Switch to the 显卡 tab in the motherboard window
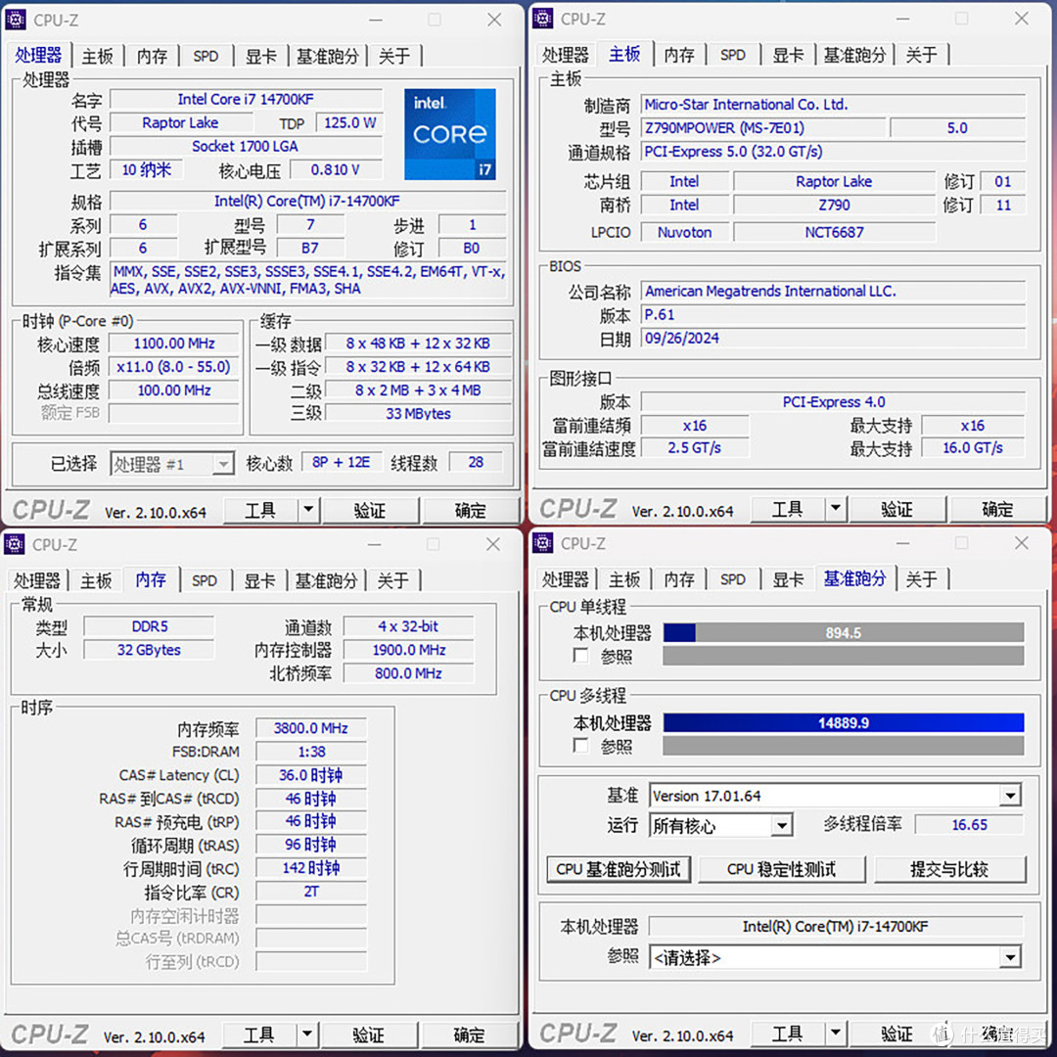Image resolution: width=1057 pixels, height=1057 pixels. [788, 55]
